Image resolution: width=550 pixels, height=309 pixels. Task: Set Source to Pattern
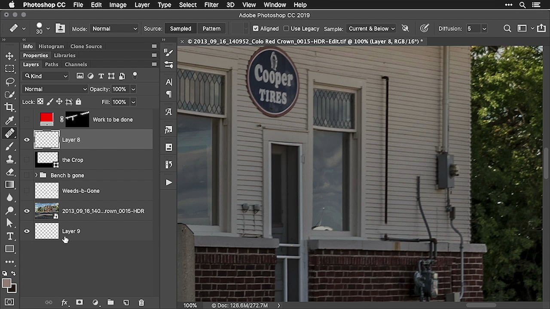pyautogui.click(x=211, y=28)
